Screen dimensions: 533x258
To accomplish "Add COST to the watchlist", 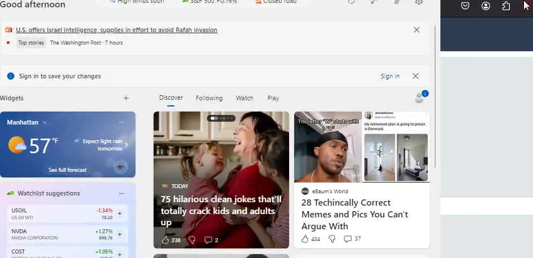I will [120, 254].
